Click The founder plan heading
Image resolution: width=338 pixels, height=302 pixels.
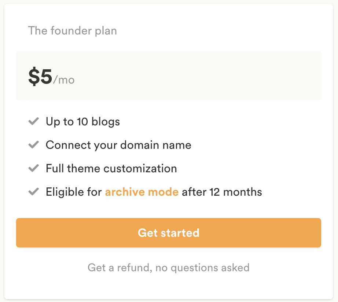(x=72, y=30)
